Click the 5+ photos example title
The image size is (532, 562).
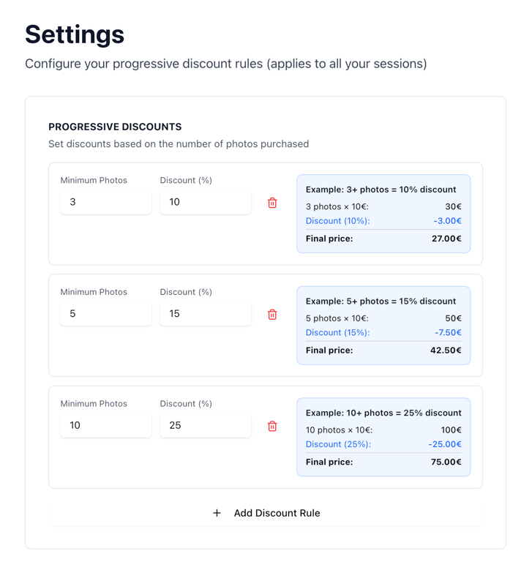(381, 301)
